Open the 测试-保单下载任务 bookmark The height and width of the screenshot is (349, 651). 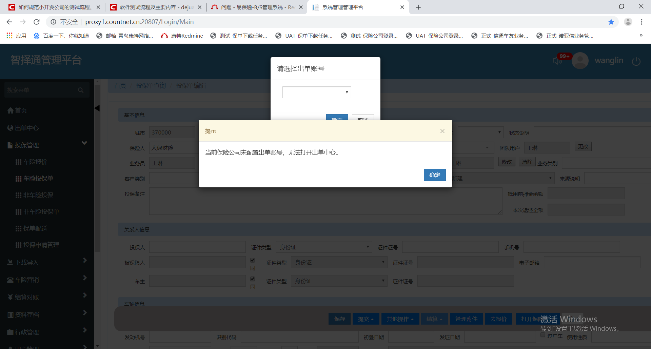coord(239,36)
